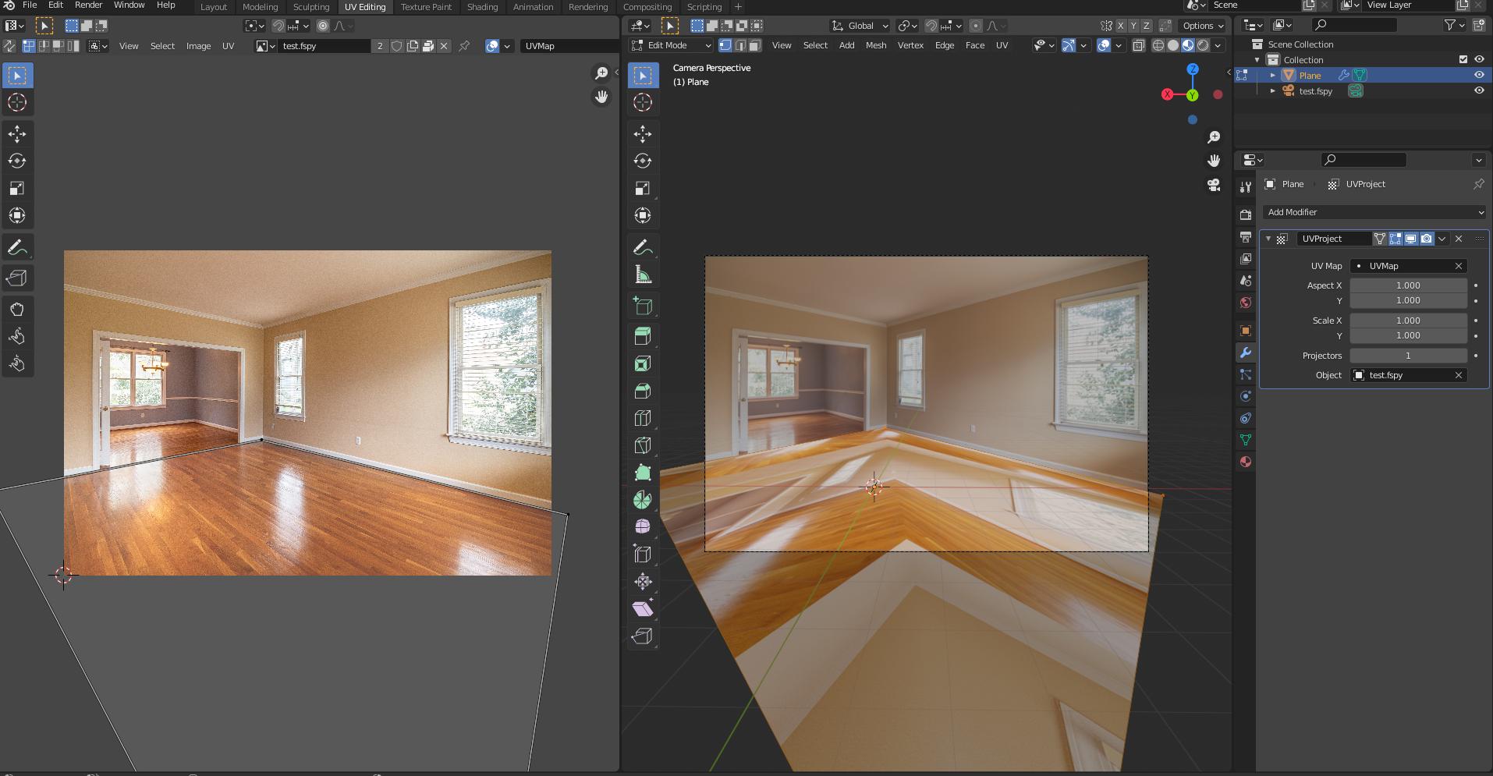Image resolution: width=1493 pixels, height=776 pixels.
Task: Open the Global transform orientation dropdown
Action: coord(860,26)
